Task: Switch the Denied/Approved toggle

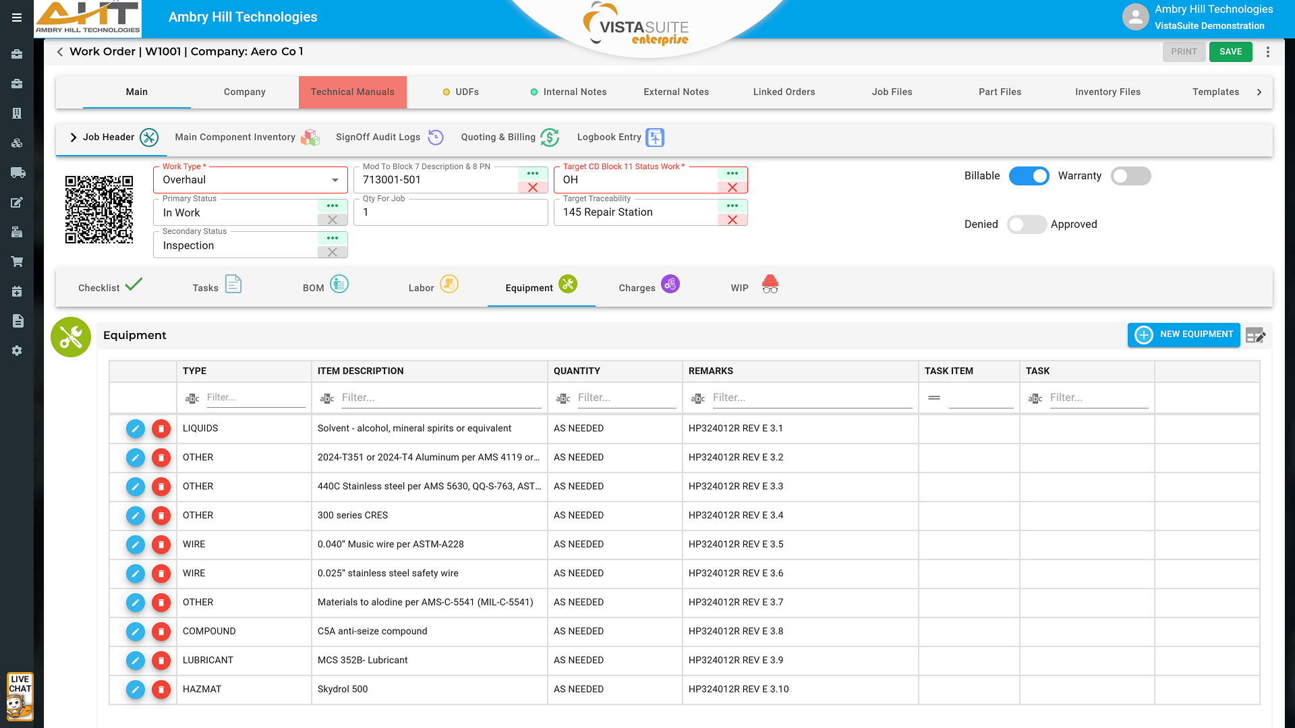Action: [x=1026, y=224]
